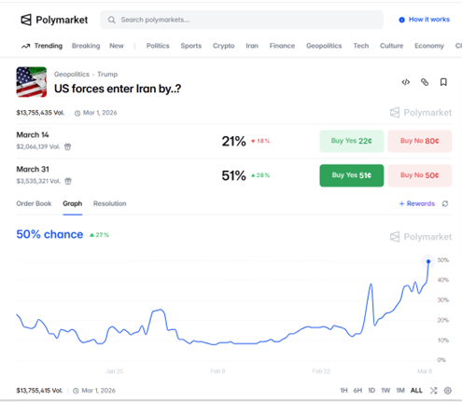This screenshot has height=402, width=462.
Task: Select the 1H chart range
Action: 343,391
